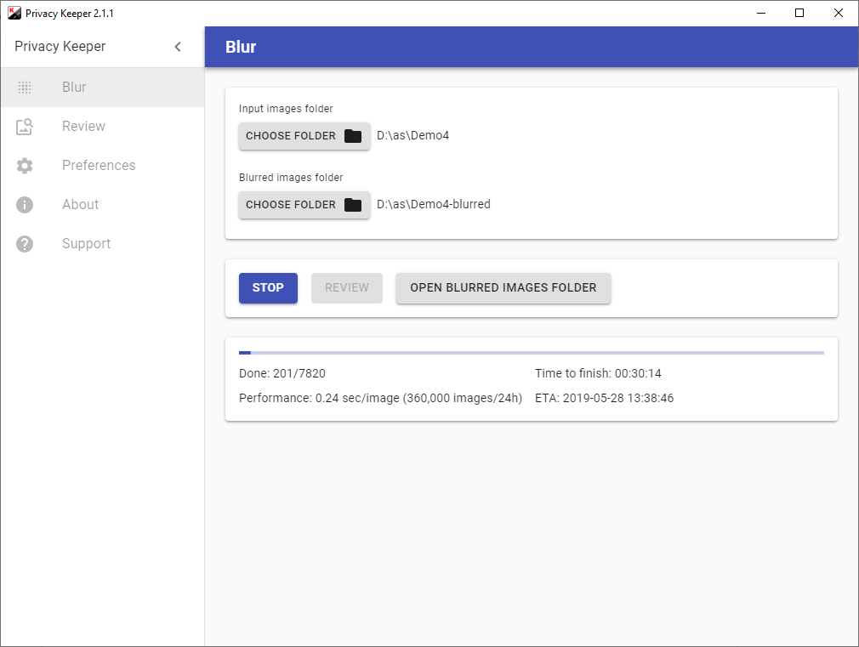Screen dimensions: 859x647
Task: Click the input path D:\as\Demo4
Action: (x=413, y=135)
